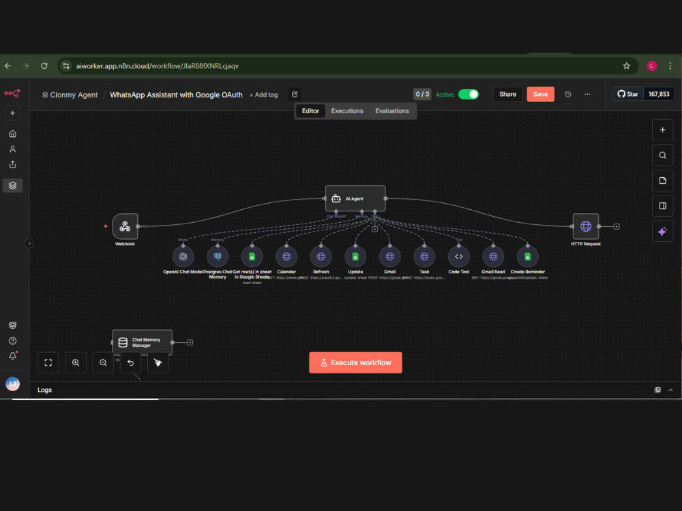682x511 pixels.
Task: Select the Gmail tool node
Action: [x=389, y=257]
